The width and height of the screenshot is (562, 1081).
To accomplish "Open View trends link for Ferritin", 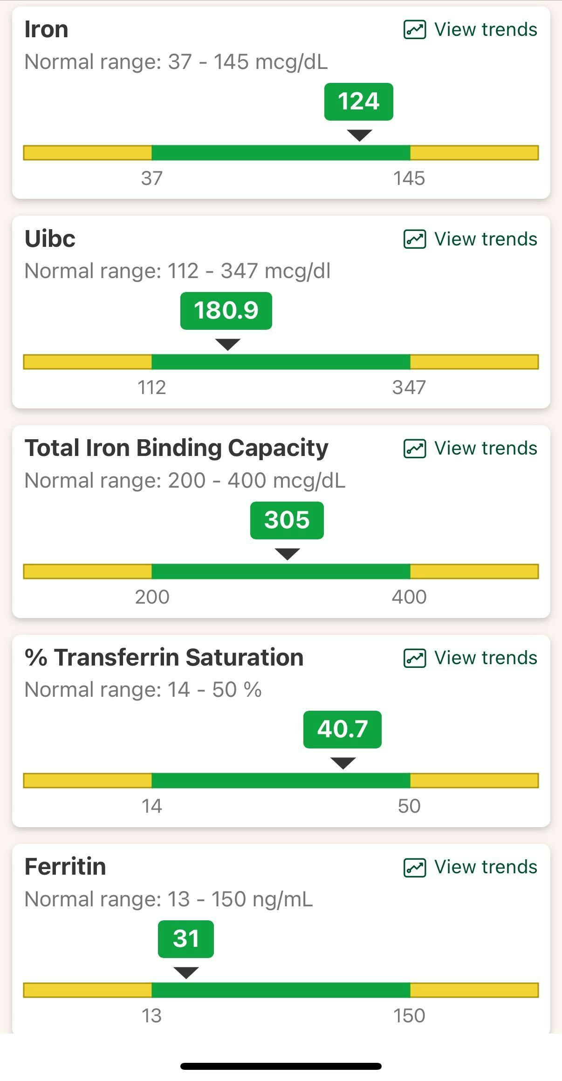I will click(486, 867).
